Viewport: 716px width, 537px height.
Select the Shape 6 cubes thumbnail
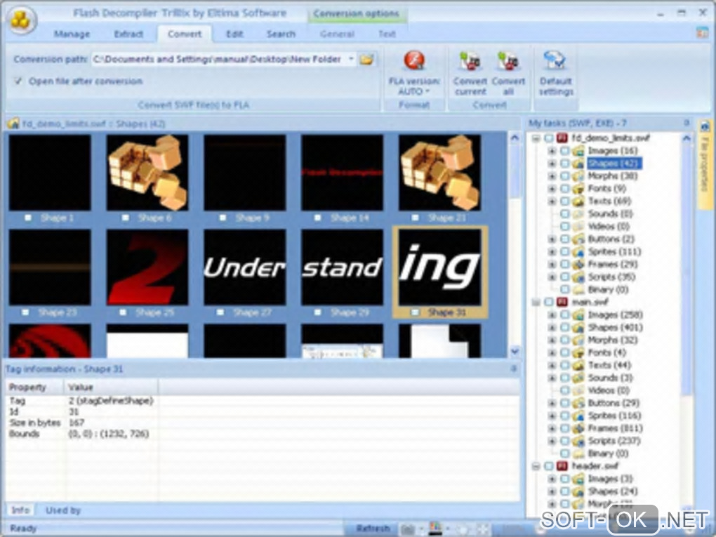(x=147, y=173)
